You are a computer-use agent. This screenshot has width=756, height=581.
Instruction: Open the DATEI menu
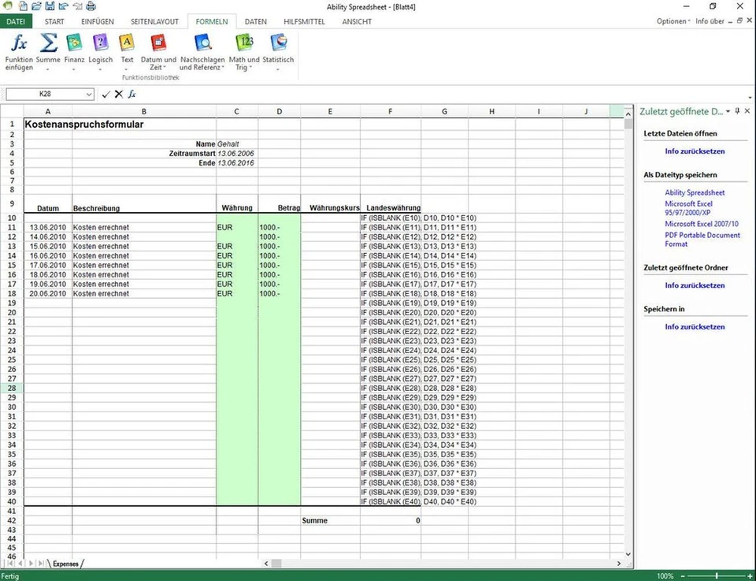16,21
